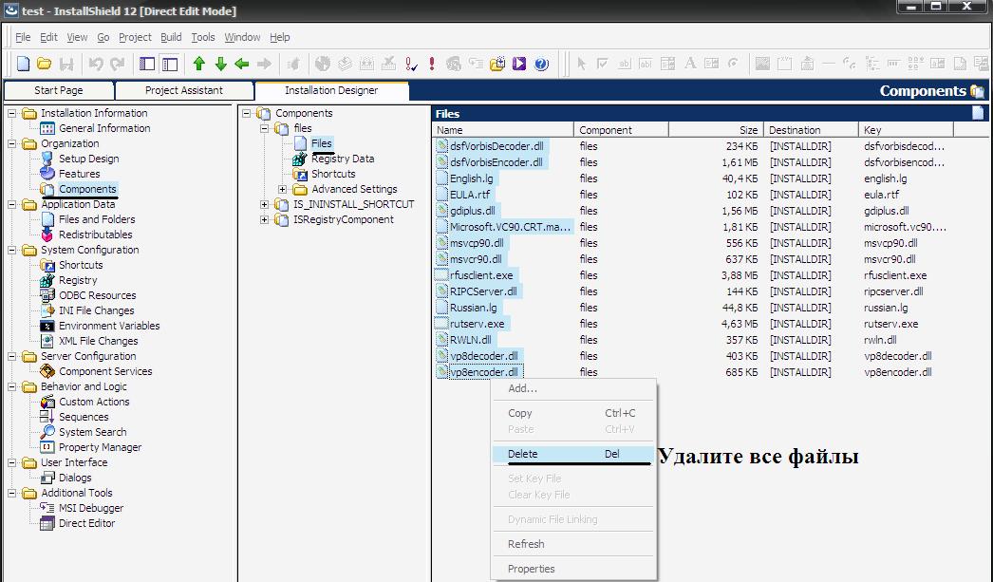Click the ODBC Resources icon

[47, 296]
